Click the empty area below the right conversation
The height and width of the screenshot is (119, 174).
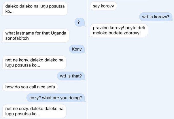click(131, 77)
